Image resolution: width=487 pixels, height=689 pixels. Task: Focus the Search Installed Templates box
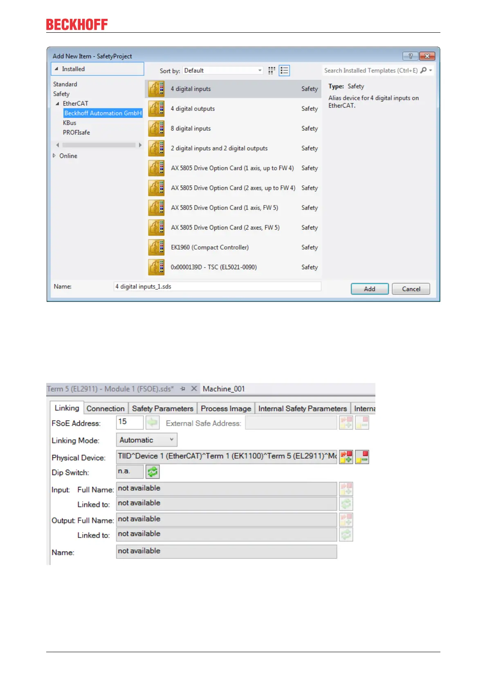371,70
